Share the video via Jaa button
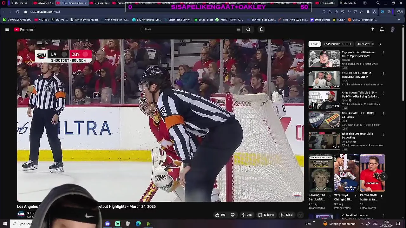This screenshot has width=406, height=228. tap(246, 215)
